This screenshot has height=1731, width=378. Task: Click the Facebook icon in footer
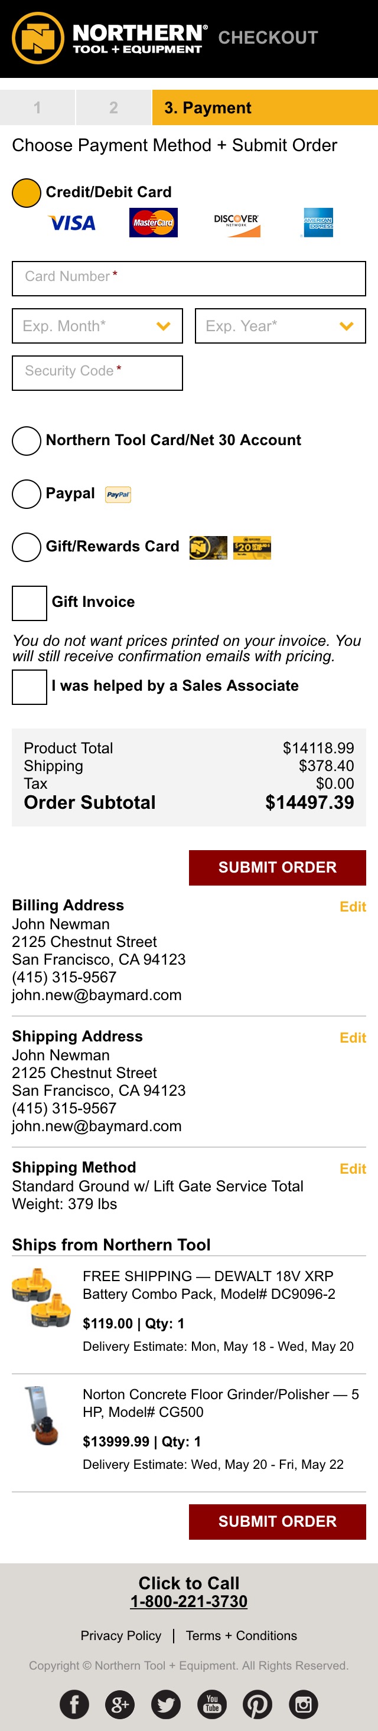tap(74, 1703)
